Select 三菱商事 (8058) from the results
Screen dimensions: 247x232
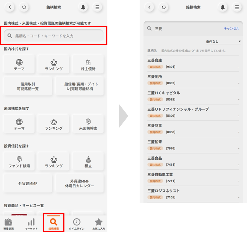(x=193, y=129)
